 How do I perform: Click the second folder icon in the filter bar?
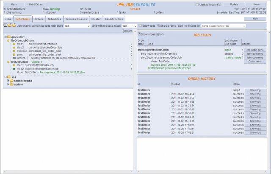(x=14, y=25)
